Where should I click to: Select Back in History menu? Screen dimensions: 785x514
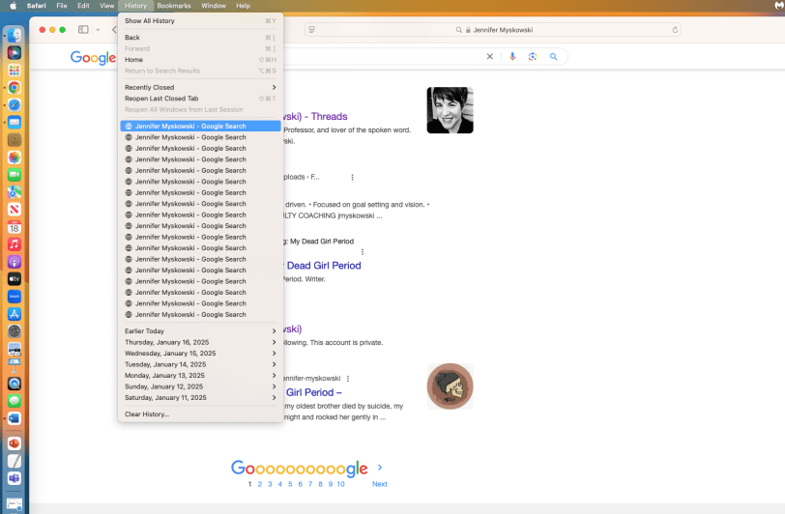[200, 38]
